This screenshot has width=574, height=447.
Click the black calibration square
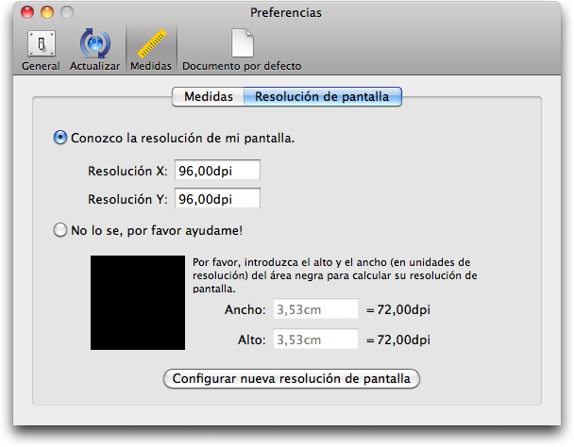point(138,303)
